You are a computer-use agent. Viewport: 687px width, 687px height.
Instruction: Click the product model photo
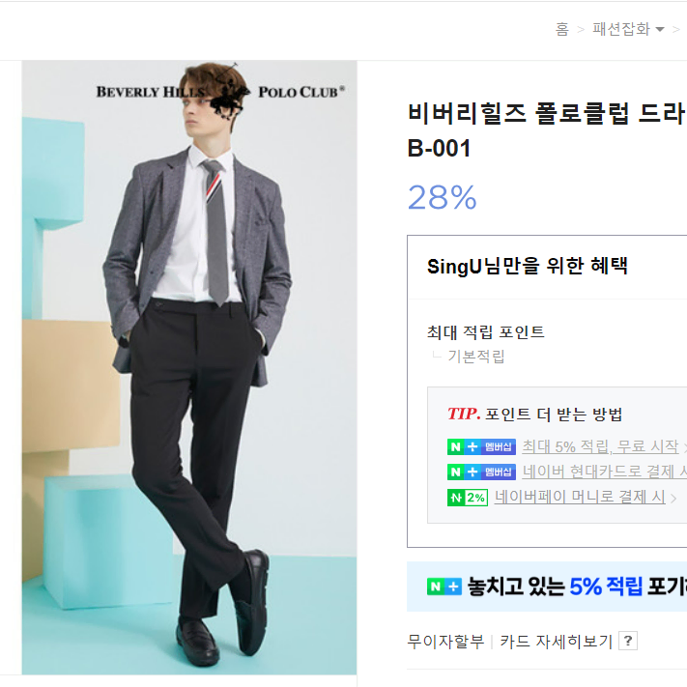tap(189, 367)
